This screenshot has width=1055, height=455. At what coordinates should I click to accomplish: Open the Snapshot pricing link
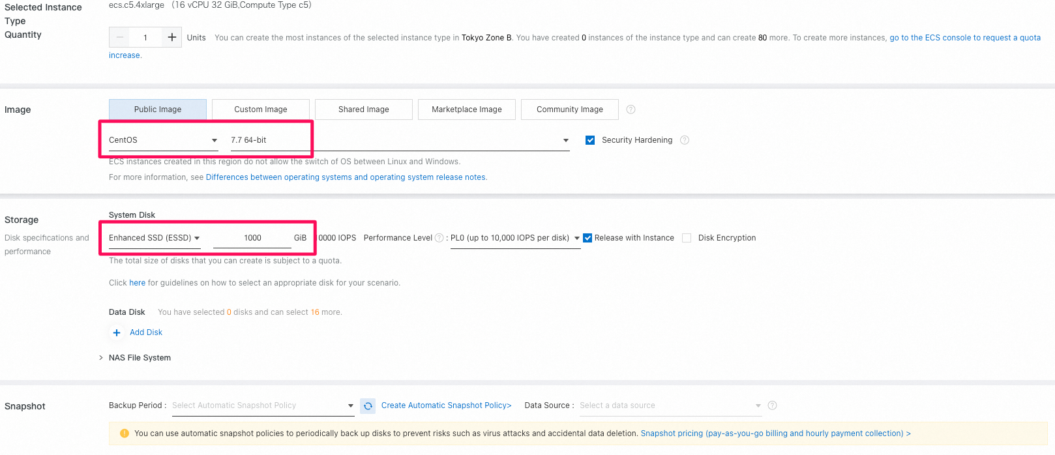coord(776,433)
